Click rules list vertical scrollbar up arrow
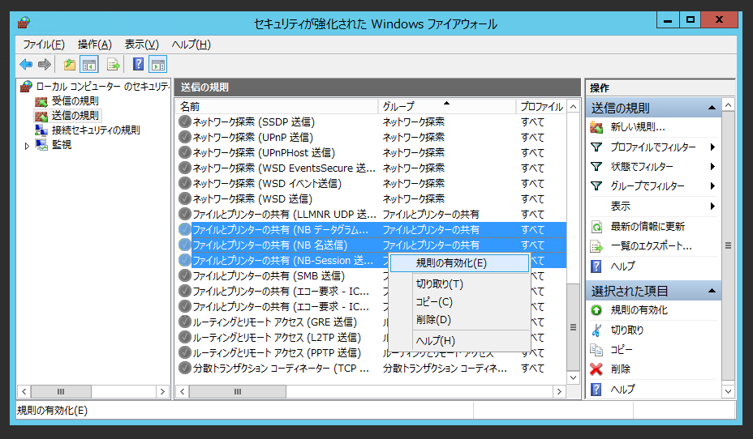753x439 pixels. tap(573, 106)
